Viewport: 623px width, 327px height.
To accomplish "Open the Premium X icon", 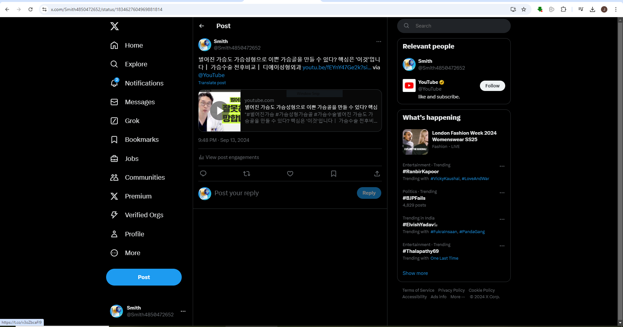I will click(114, 196).
